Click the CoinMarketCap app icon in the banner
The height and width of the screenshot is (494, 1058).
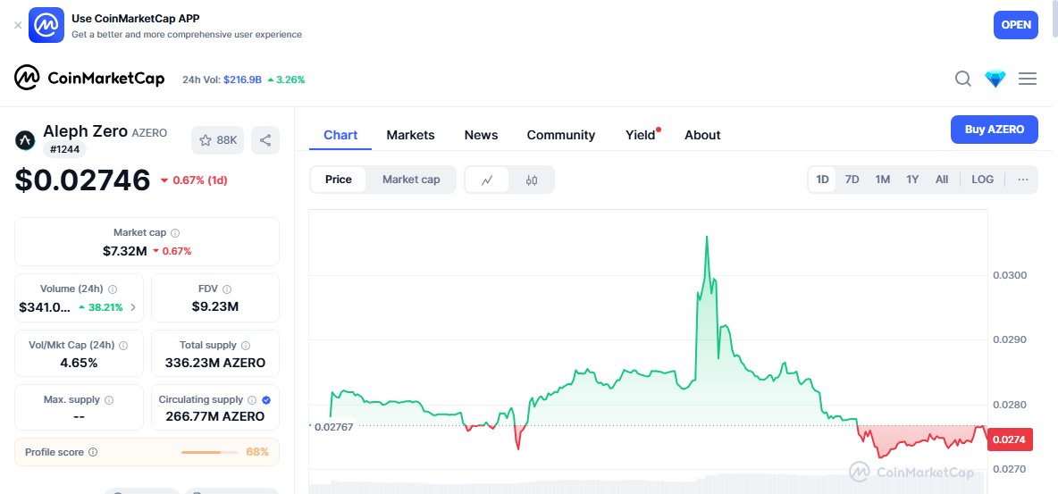(x=46, y=25)
